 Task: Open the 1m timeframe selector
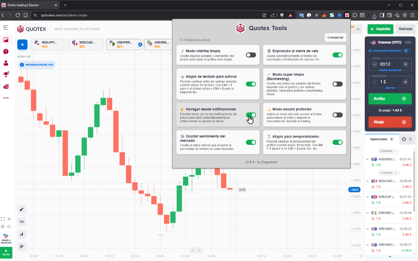click(x=22, y=222)
